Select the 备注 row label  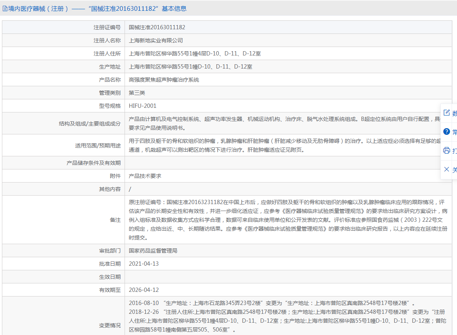click(115, 220)
